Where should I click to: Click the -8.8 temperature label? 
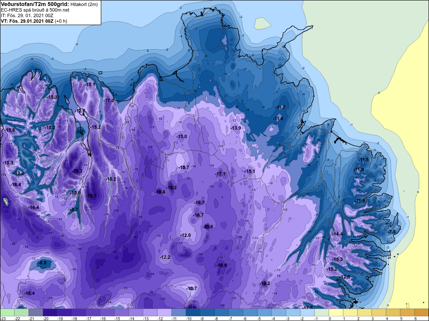[x=42, y=263]
